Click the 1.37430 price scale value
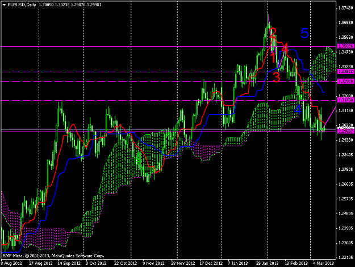This screenshot has width=355, height=267. click(x=346, y=8)
